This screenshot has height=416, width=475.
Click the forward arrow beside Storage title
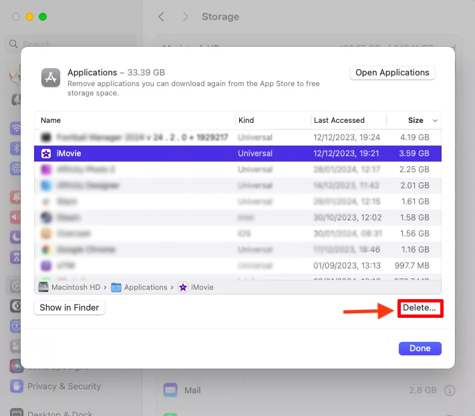185,17
